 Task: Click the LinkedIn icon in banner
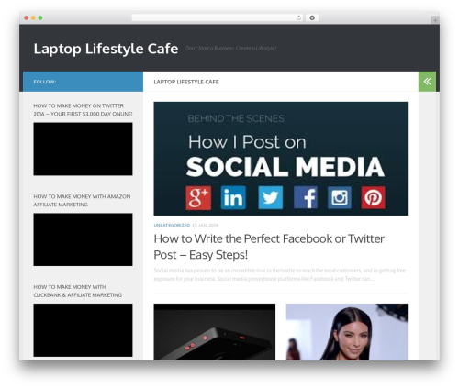[x=233, y=197]
